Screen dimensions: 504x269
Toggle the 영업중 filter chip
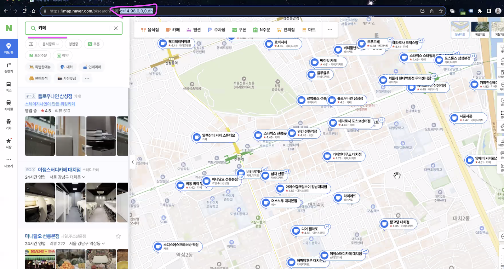[x=73, y=44]
